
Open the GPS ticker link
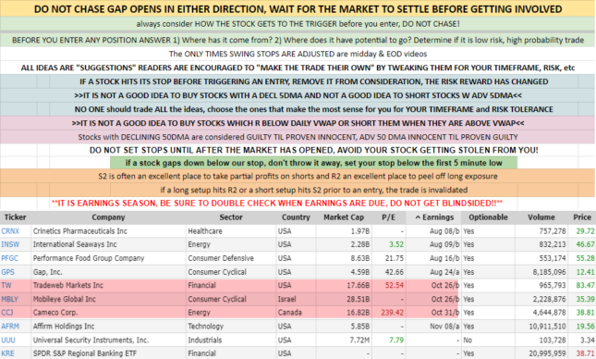coord(8,272)
